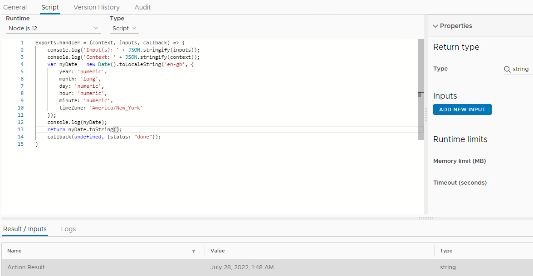Screen dimensions: 533x276
Task: Open the General tab
Action: click(x=15, y=7)
